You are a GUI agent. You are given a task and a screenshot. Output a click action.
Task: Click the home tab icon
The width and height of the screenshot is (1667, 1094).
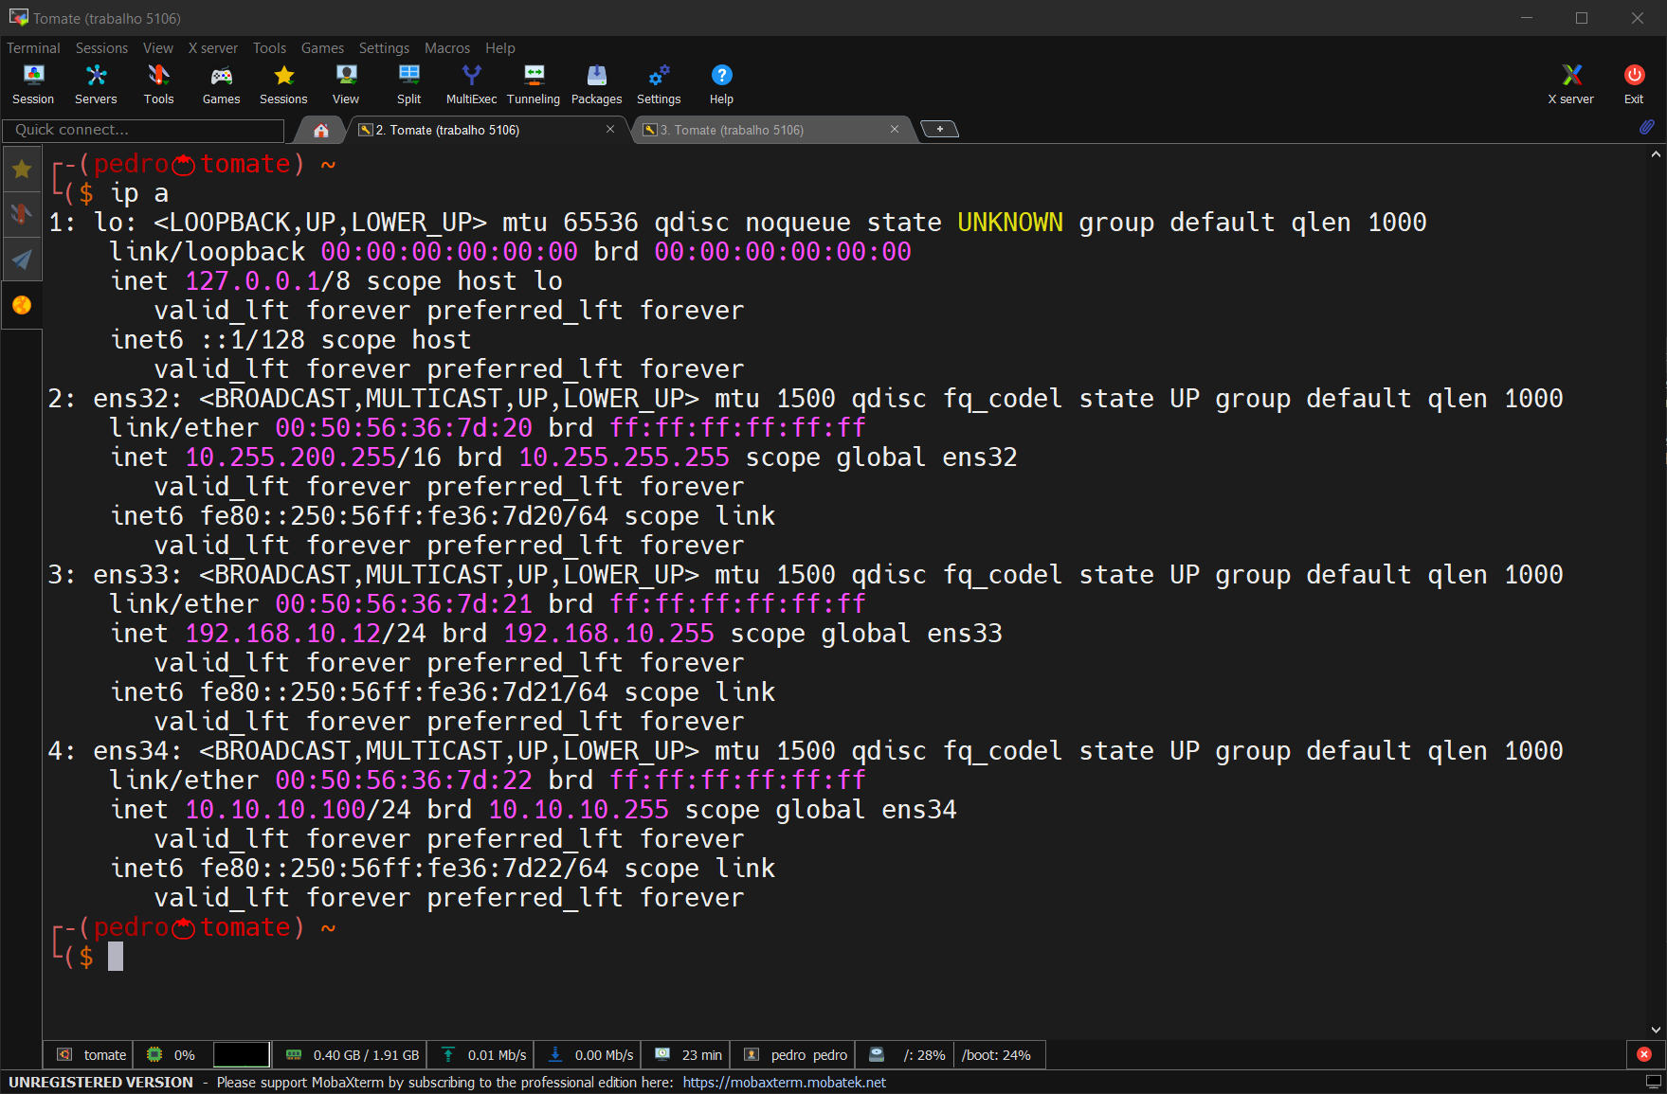pos(321,131)
